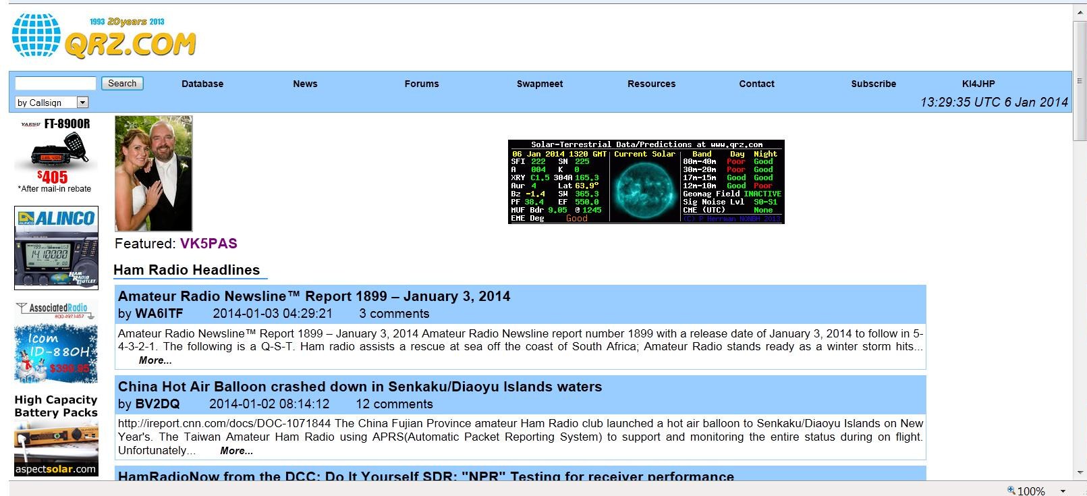Click the Associated Radio Icom ID-880H ad

[x=56, y=341]
